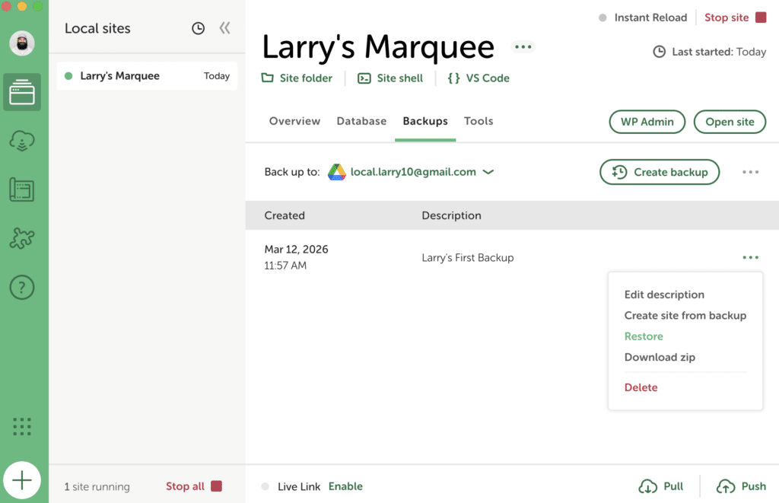Open the user avatar profile
Screen dimensions: 779x503
pyautogui.click(x=22, y=43)
